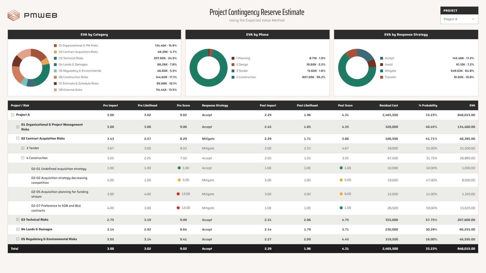The image size is (486, 273).
Task: Click the Total row EVA value 848,015.00
Action: tap(466, 249)
